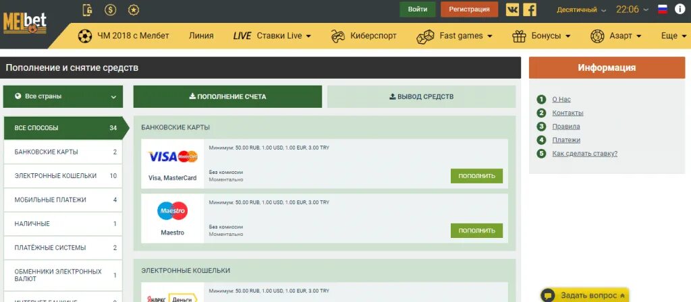This screenshot has width=691, height=302.
Task: Open the Правила link
Action: [566, 127]
